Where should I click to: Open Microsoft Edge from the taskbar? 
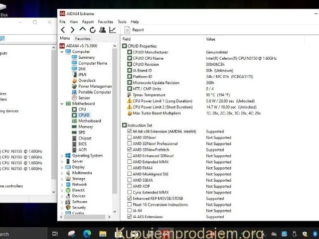pos(86,234)
